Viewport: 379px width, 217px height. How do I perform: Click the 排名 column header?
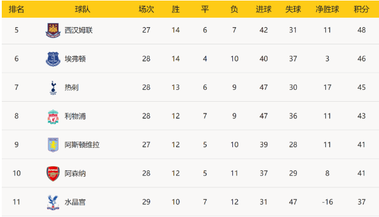[17, 9]
